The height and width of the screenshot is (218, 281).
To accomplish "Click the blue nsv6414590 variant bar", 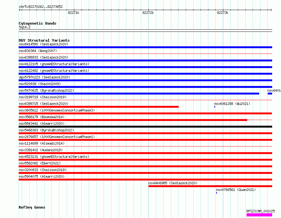I will (145, 47).
